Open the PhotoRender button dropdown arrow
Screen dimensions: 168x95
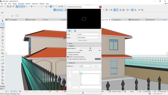click(87, 93)
